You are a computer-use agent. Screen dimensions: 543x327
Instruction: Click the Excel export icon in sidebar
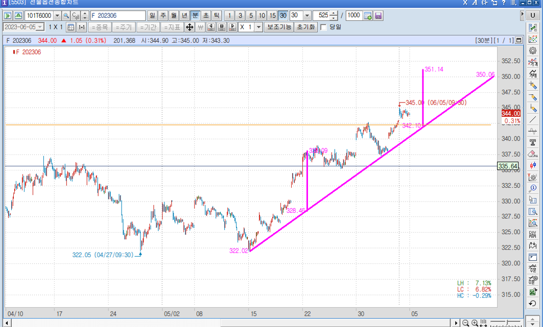click(x=533, y=292)
